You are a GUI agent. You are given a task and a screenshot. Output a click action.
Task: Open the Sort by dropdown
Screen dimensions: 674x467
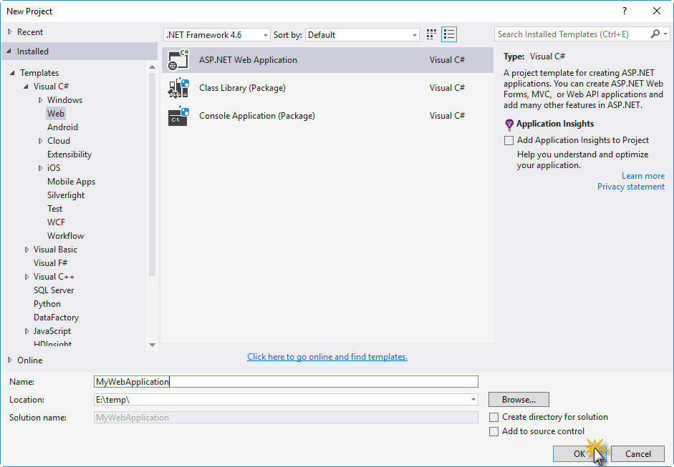[x=362, y=35]
